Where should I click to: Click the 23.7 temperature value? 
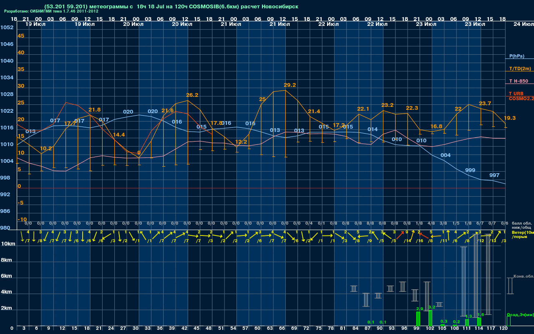click(485, 104)
